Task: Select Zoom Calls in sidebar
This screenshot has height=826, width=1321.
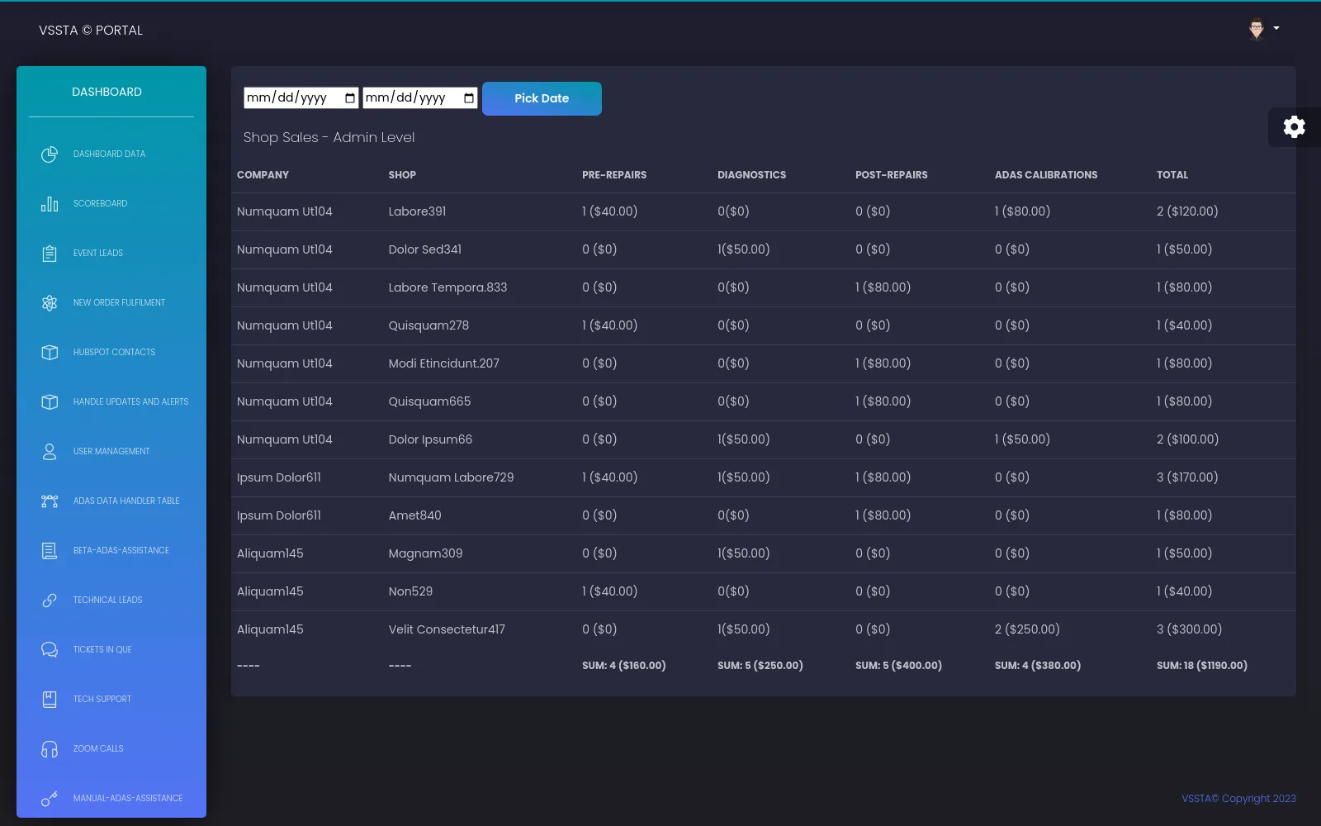Action: [98, 748]
